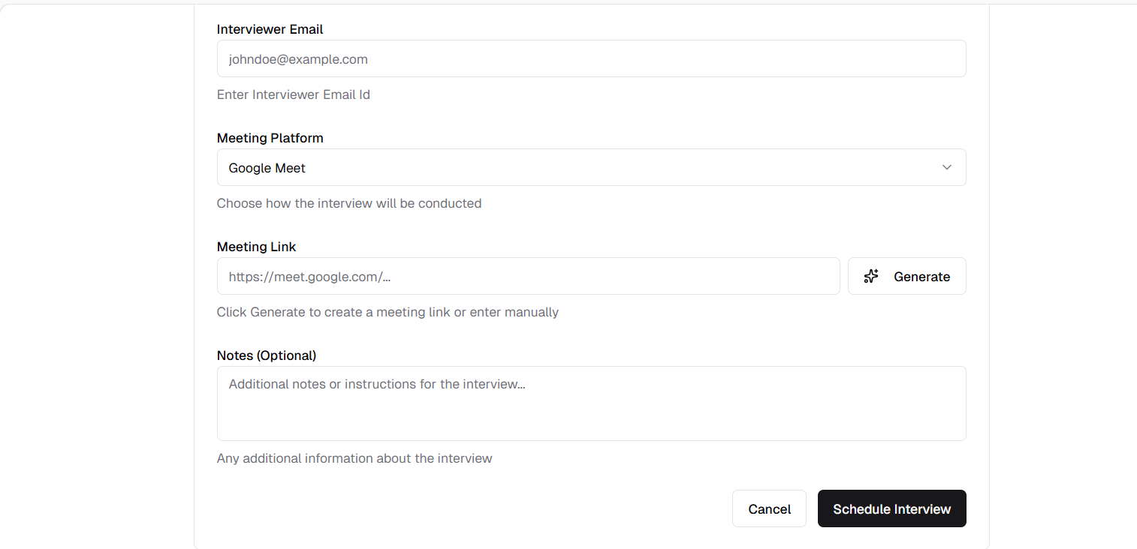Click the Cancel button
The width and height of the screenshot is (1137, 549).
coord(769,509)
